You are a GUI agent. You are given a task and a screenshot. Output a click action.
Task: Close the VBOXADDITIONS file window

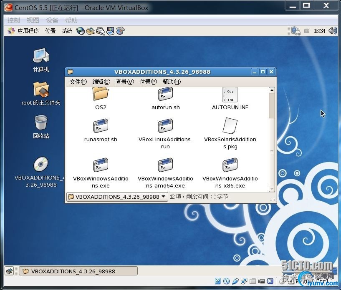pyautogui.click(x=271, y=72)
